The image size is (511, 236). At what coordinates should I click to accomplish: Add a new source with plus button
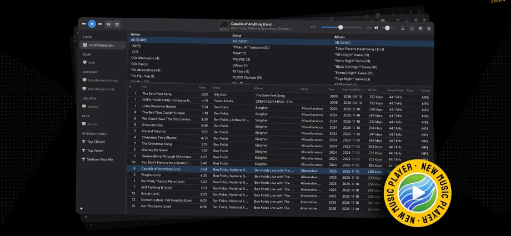81,209
